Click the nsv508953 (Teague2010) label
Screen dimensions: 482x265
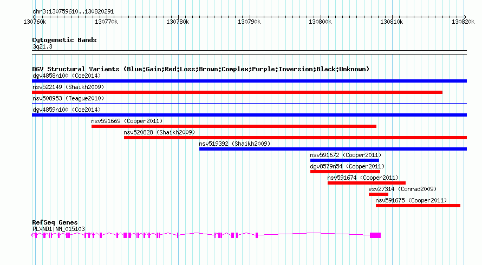click(x=68, y=98)
